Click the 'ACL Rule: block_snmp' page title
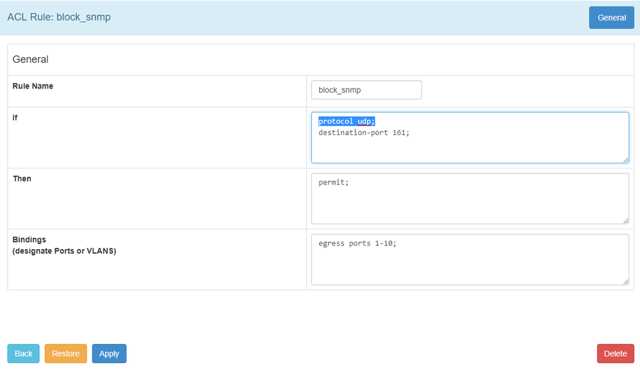The height and width of the screenshot is (374, 640). (59, 17)
